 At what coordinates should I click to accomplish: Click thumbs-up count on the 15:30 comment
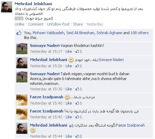(79, 89)
